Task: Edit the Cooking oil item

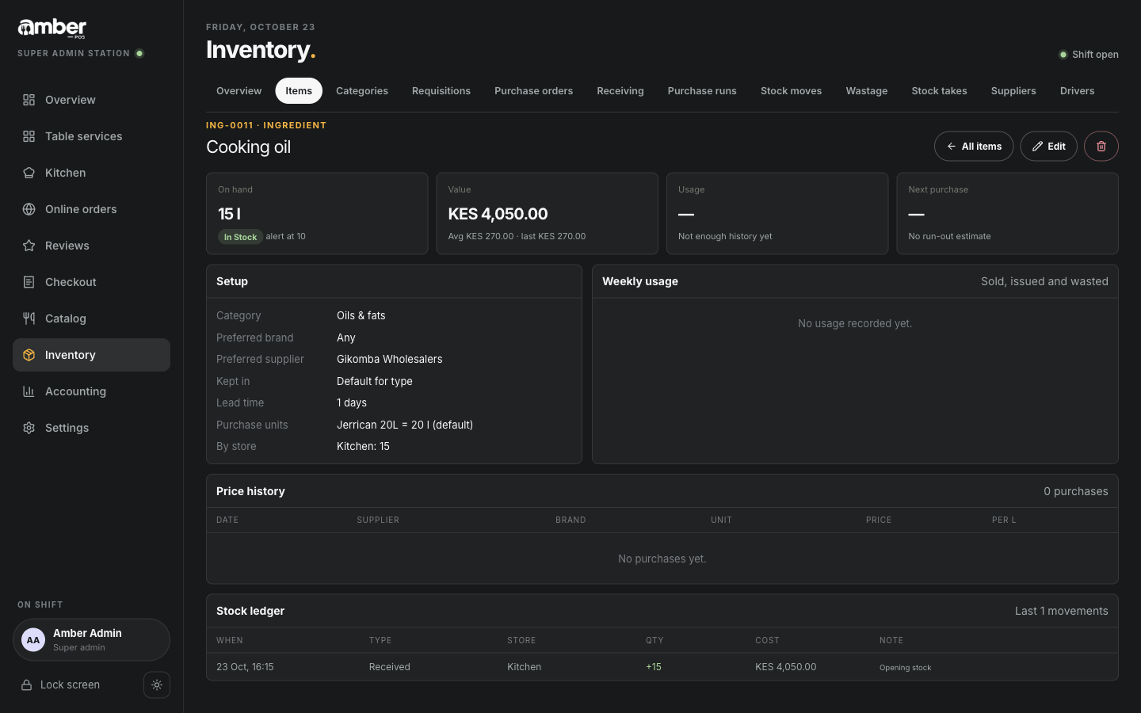Action: tap(1048, 146)
